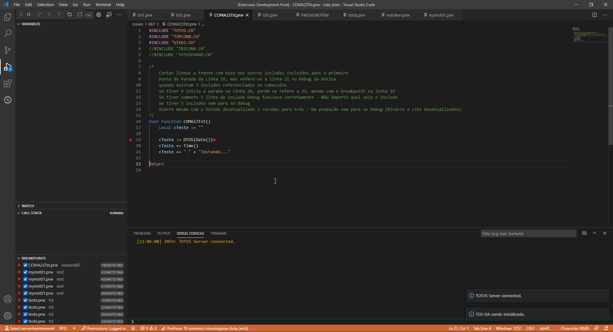The height and width of the screenshot is (332, 613).
Task: Click the Search icon in the activity bar
Action: (x=7, y=34)
